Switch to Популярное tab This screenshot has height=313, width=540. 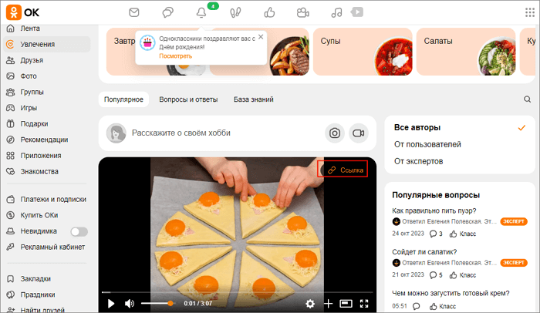(123, 99)
